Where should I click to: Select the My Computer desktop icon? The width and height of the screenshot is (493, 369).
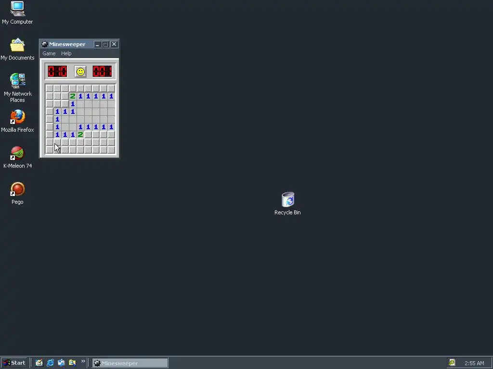click(17, 12)
